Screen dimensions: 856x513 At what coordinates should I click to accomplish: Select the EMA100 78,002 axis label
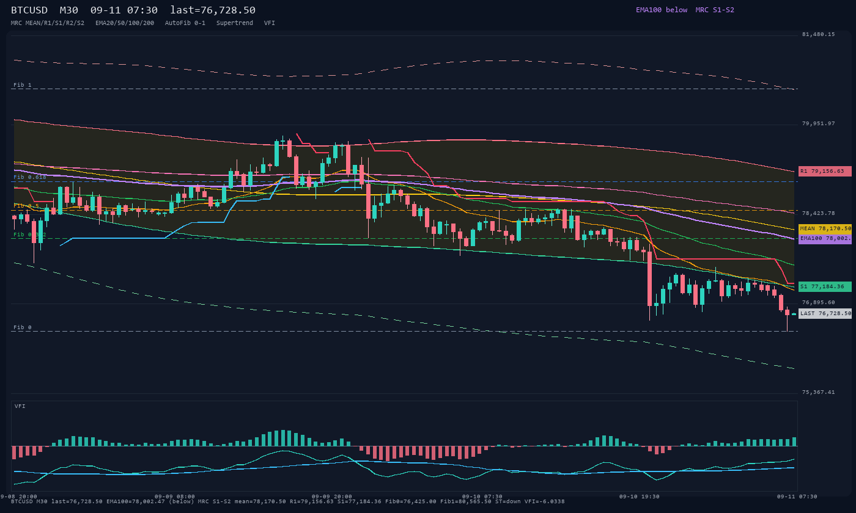click(x=825, y=239)
